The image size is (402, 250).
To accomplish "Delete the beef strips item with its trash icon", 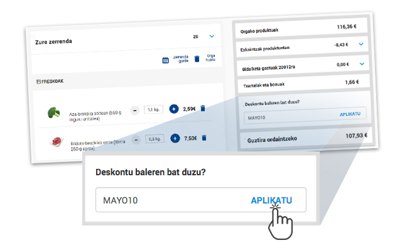I will pos(204,138).
